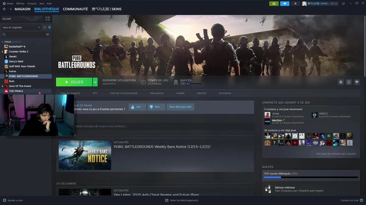Open Voir tous les contacts qui y jouent
The width and height of the screenshot is (366, 205).
(x=336, y=154)
